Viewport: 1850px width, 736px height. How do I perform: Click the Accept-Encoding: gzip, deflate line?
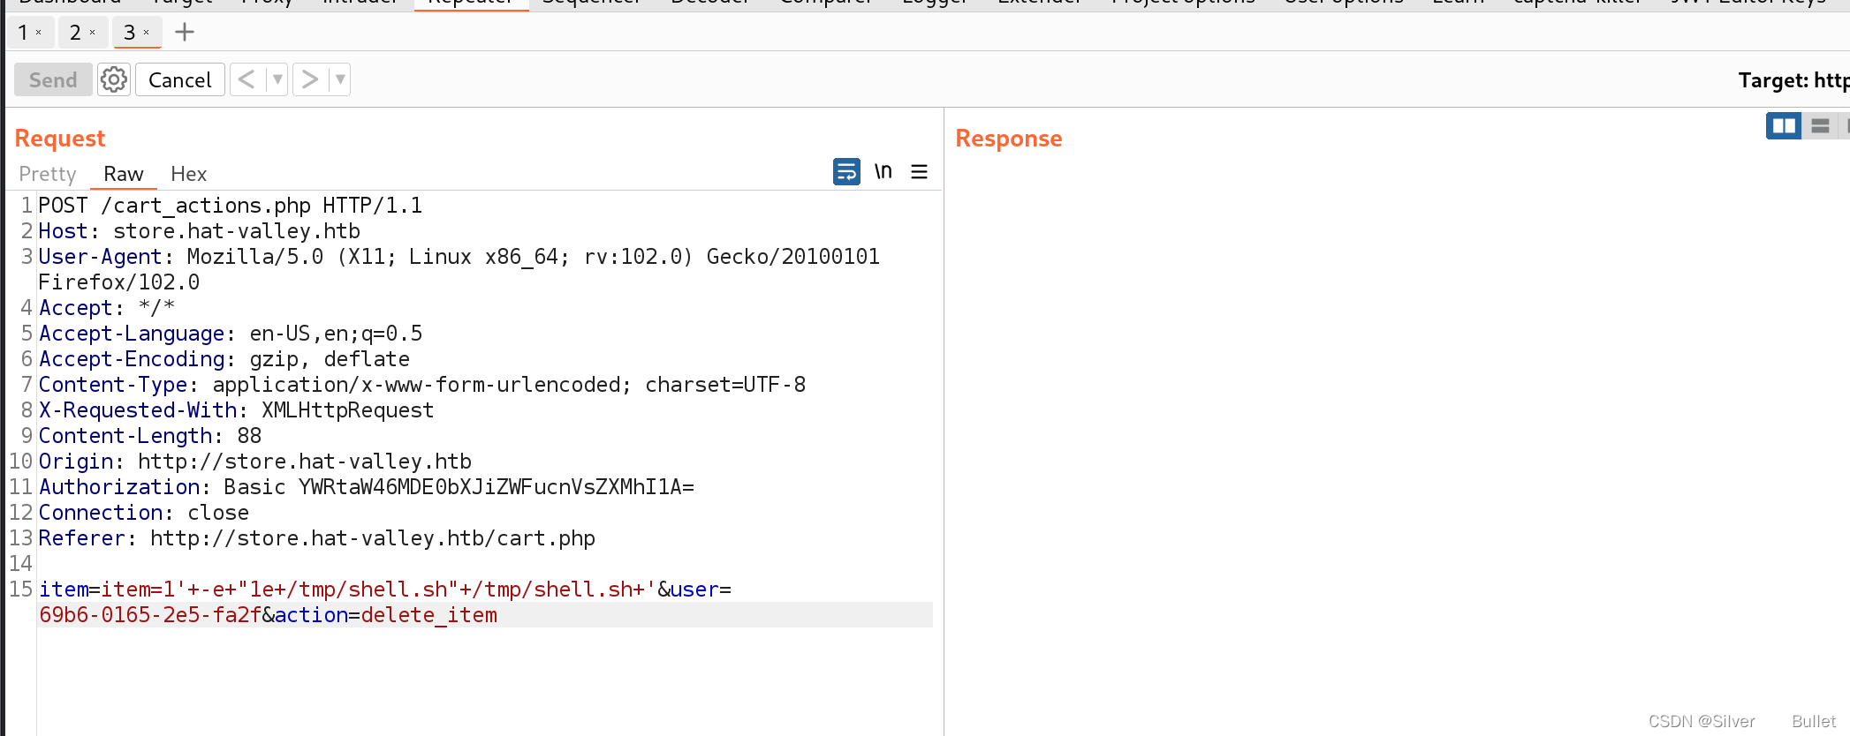click(x=224, y=359)
